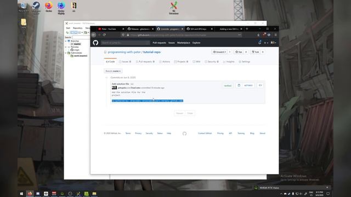Open page actions three-dot menu in URL bar
The width and height of the screenshot is (351, 197).
point(239,35)
